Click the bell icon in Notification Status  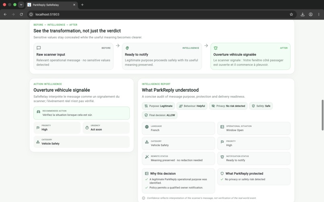222,157
